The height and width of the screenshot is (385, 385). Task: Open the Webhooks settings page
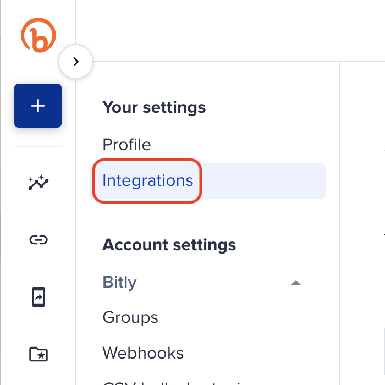coord(143,353)
